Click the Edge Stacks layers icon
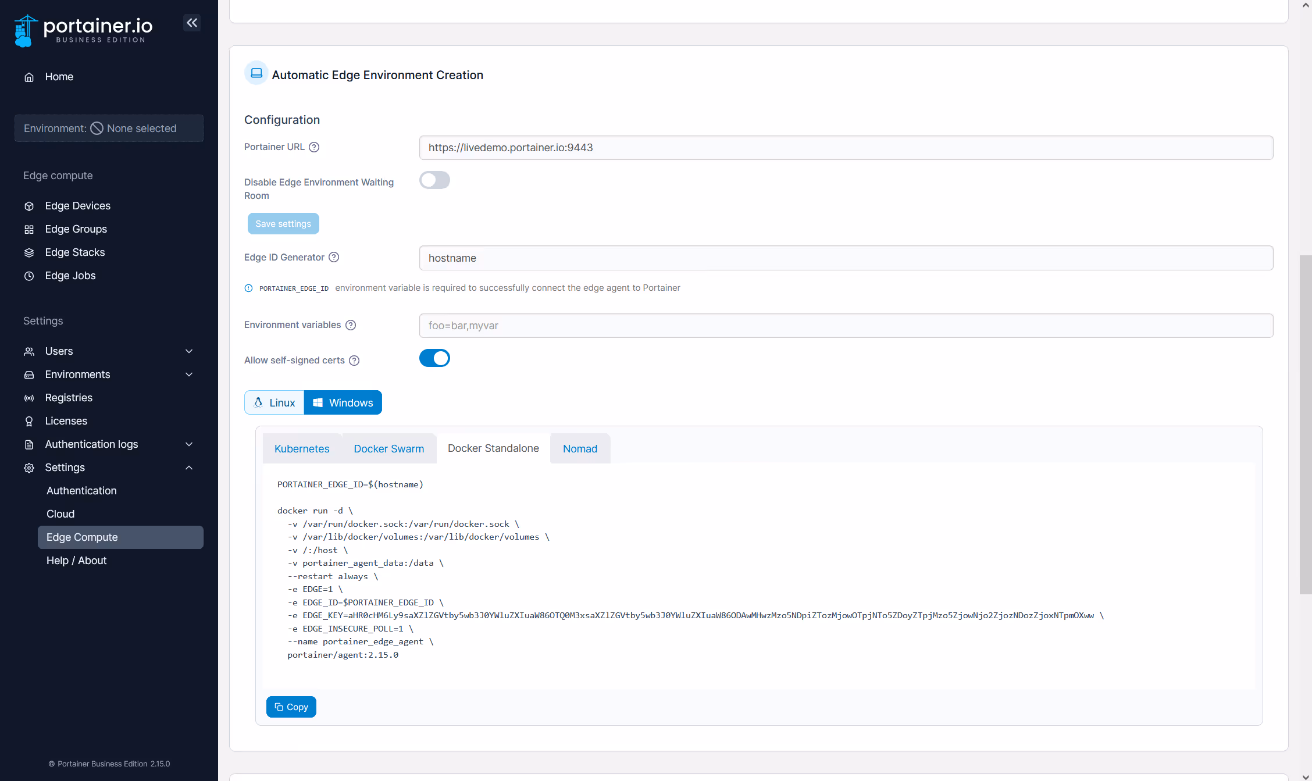Viewport: 1312px width, 781px height. point(29,252)
